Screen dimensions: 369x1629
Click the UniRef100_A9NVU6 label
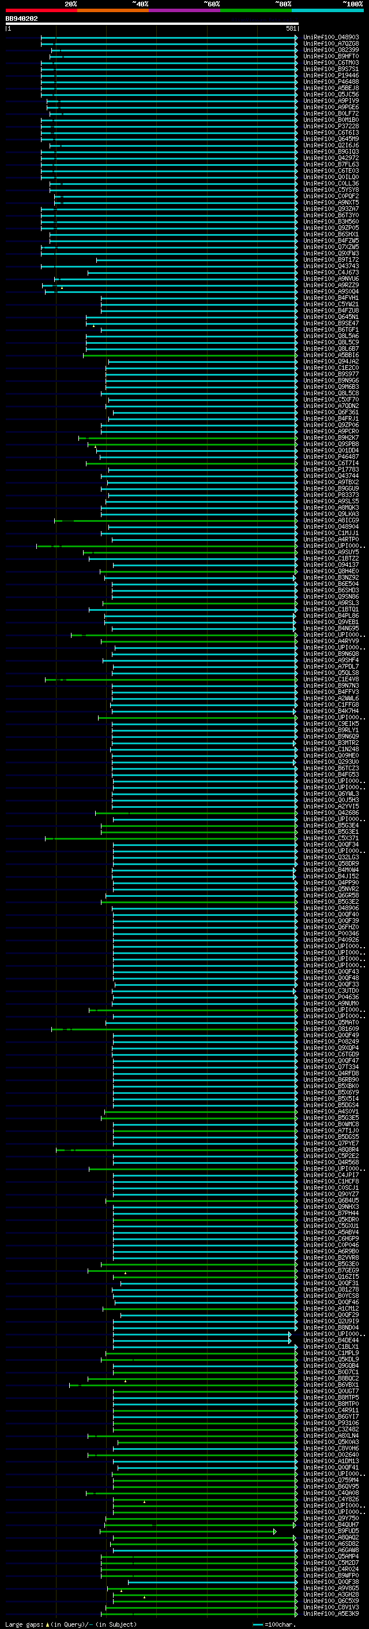point(330,279)
